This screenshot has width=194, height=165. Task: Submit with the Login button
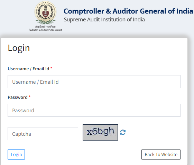16,155
